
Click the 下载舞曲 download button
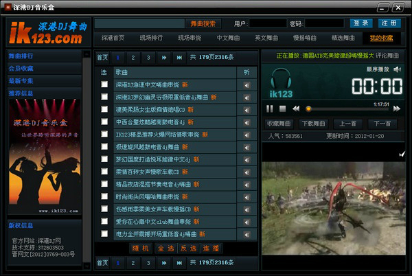point(314,124)
